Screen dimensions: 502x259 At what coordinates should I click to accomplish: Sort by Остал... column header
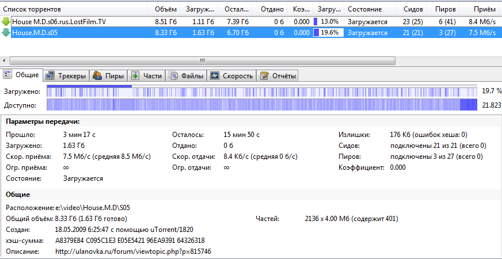coord(235,10)
